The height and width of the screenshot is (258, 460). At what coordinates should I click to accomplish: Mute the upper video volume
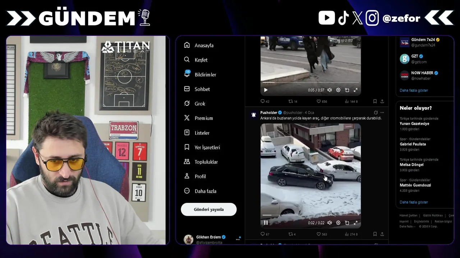tap(330, 90)
